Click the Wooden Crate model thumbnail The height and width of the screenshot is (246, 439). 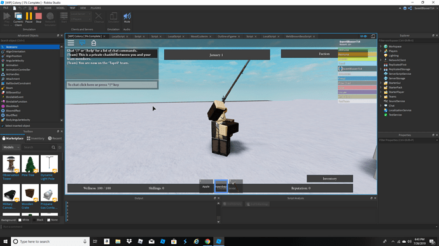(x=31, y=193)
